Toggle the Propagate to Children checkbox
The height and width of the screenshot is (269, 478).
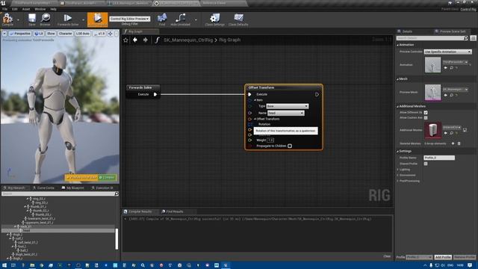290,146
